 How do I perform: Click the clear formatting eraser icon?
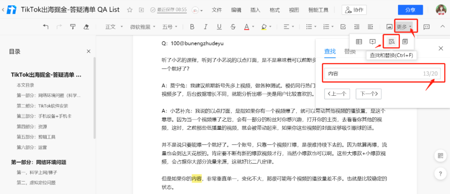point(86,27)
